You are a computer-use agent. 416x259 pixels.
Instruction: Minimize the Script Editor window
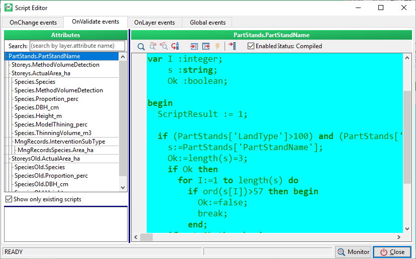coord(358,8)
